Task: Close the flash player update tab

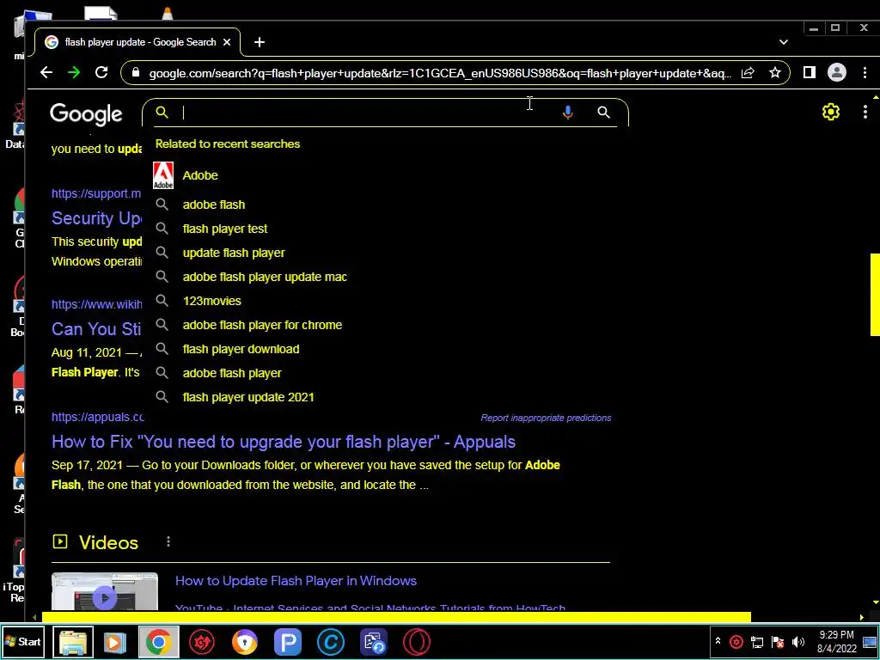Action: (227, 42)
